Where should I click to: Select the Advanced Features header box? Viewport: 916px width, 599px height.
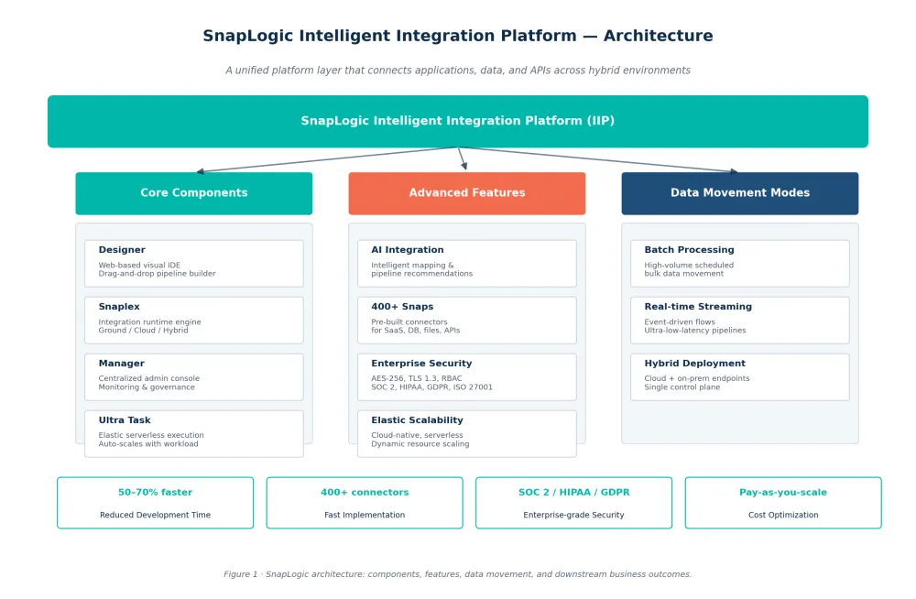(467, 193)
